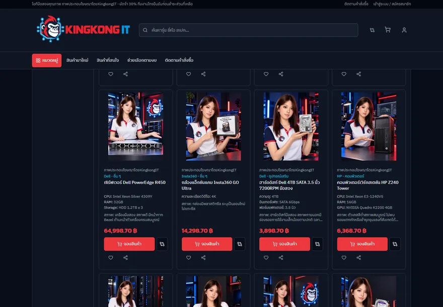Open the user account icon

(x=404, y=30)
